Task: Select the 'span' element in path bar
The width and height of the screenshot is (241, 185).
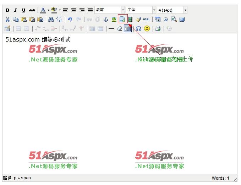Action: point(26,178)
